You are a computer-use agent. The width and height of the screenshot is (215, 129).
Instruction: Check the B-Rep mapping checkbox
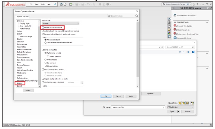click(x=48, y=56)
